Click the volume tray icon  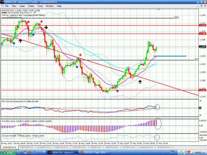[x=192, y=152]
